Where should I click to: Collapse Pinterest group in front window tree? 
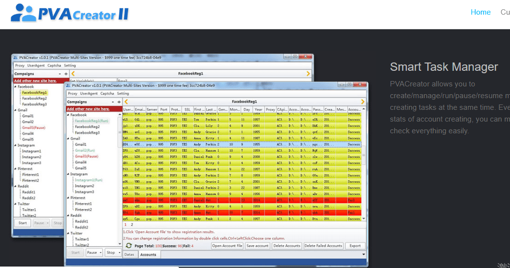tap(68, 198)
